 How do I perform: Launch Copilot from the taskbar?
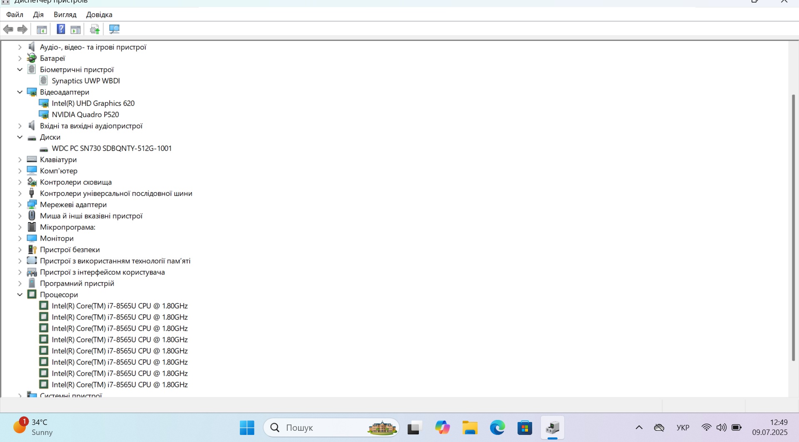(x=442, y=427)
